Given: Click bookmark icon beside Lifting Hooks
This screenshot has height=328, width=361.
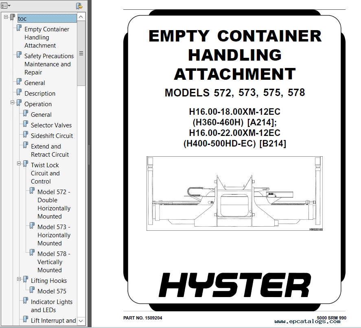Looking at the screenshot, I should click(x=26, y=279).
